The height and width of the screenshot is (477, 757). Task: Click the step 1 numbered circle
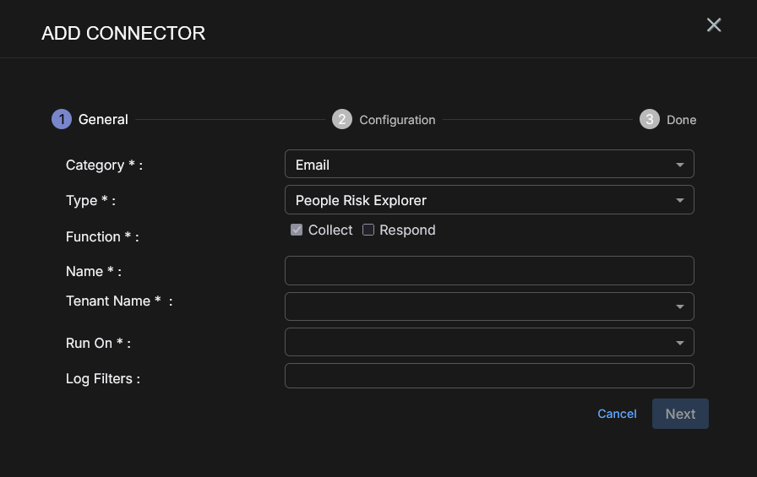point(62,119)
